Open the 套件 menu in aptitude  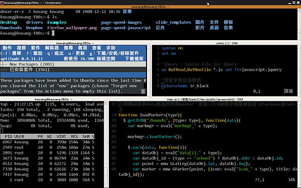35,48
